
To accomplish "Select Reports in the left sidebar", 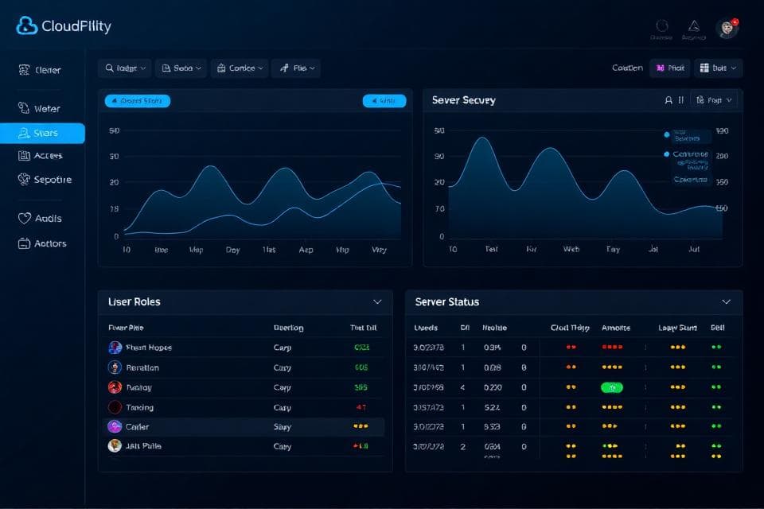I will 38,180.
